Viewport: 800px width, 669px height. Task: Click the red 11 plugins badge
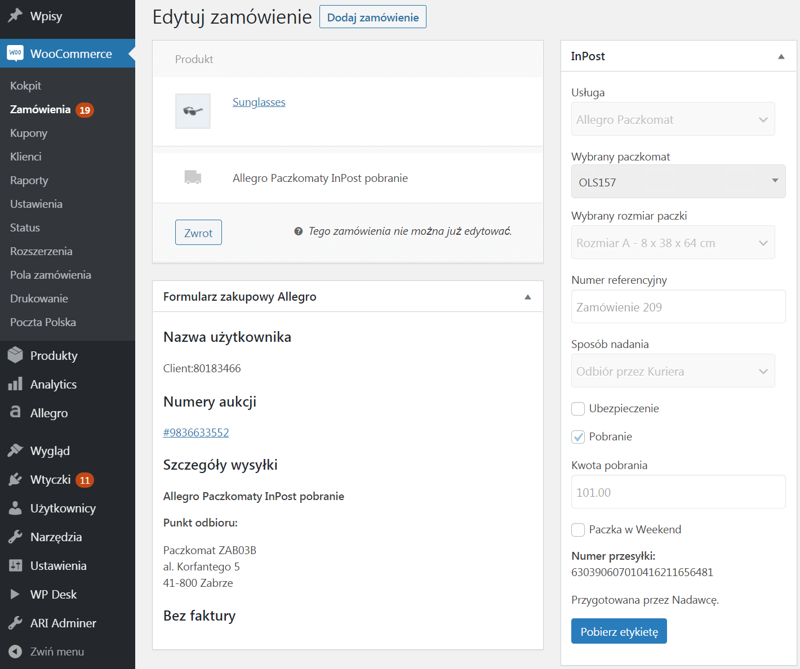coord(85,480)
